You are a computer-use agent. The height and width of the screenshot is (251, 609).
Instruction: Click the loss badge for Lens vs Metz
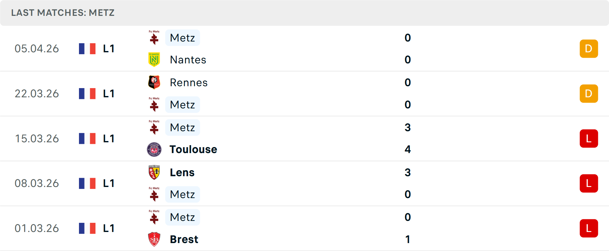click(589, 183)
